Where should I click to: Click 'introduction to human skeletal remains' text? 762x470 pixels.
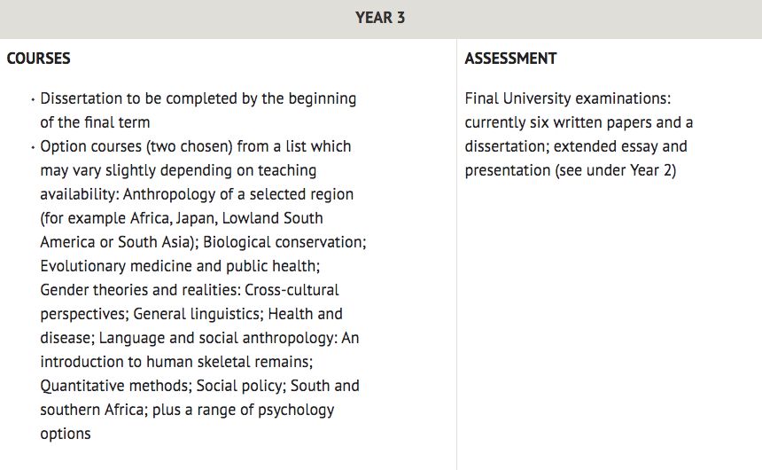coord(175,362)
